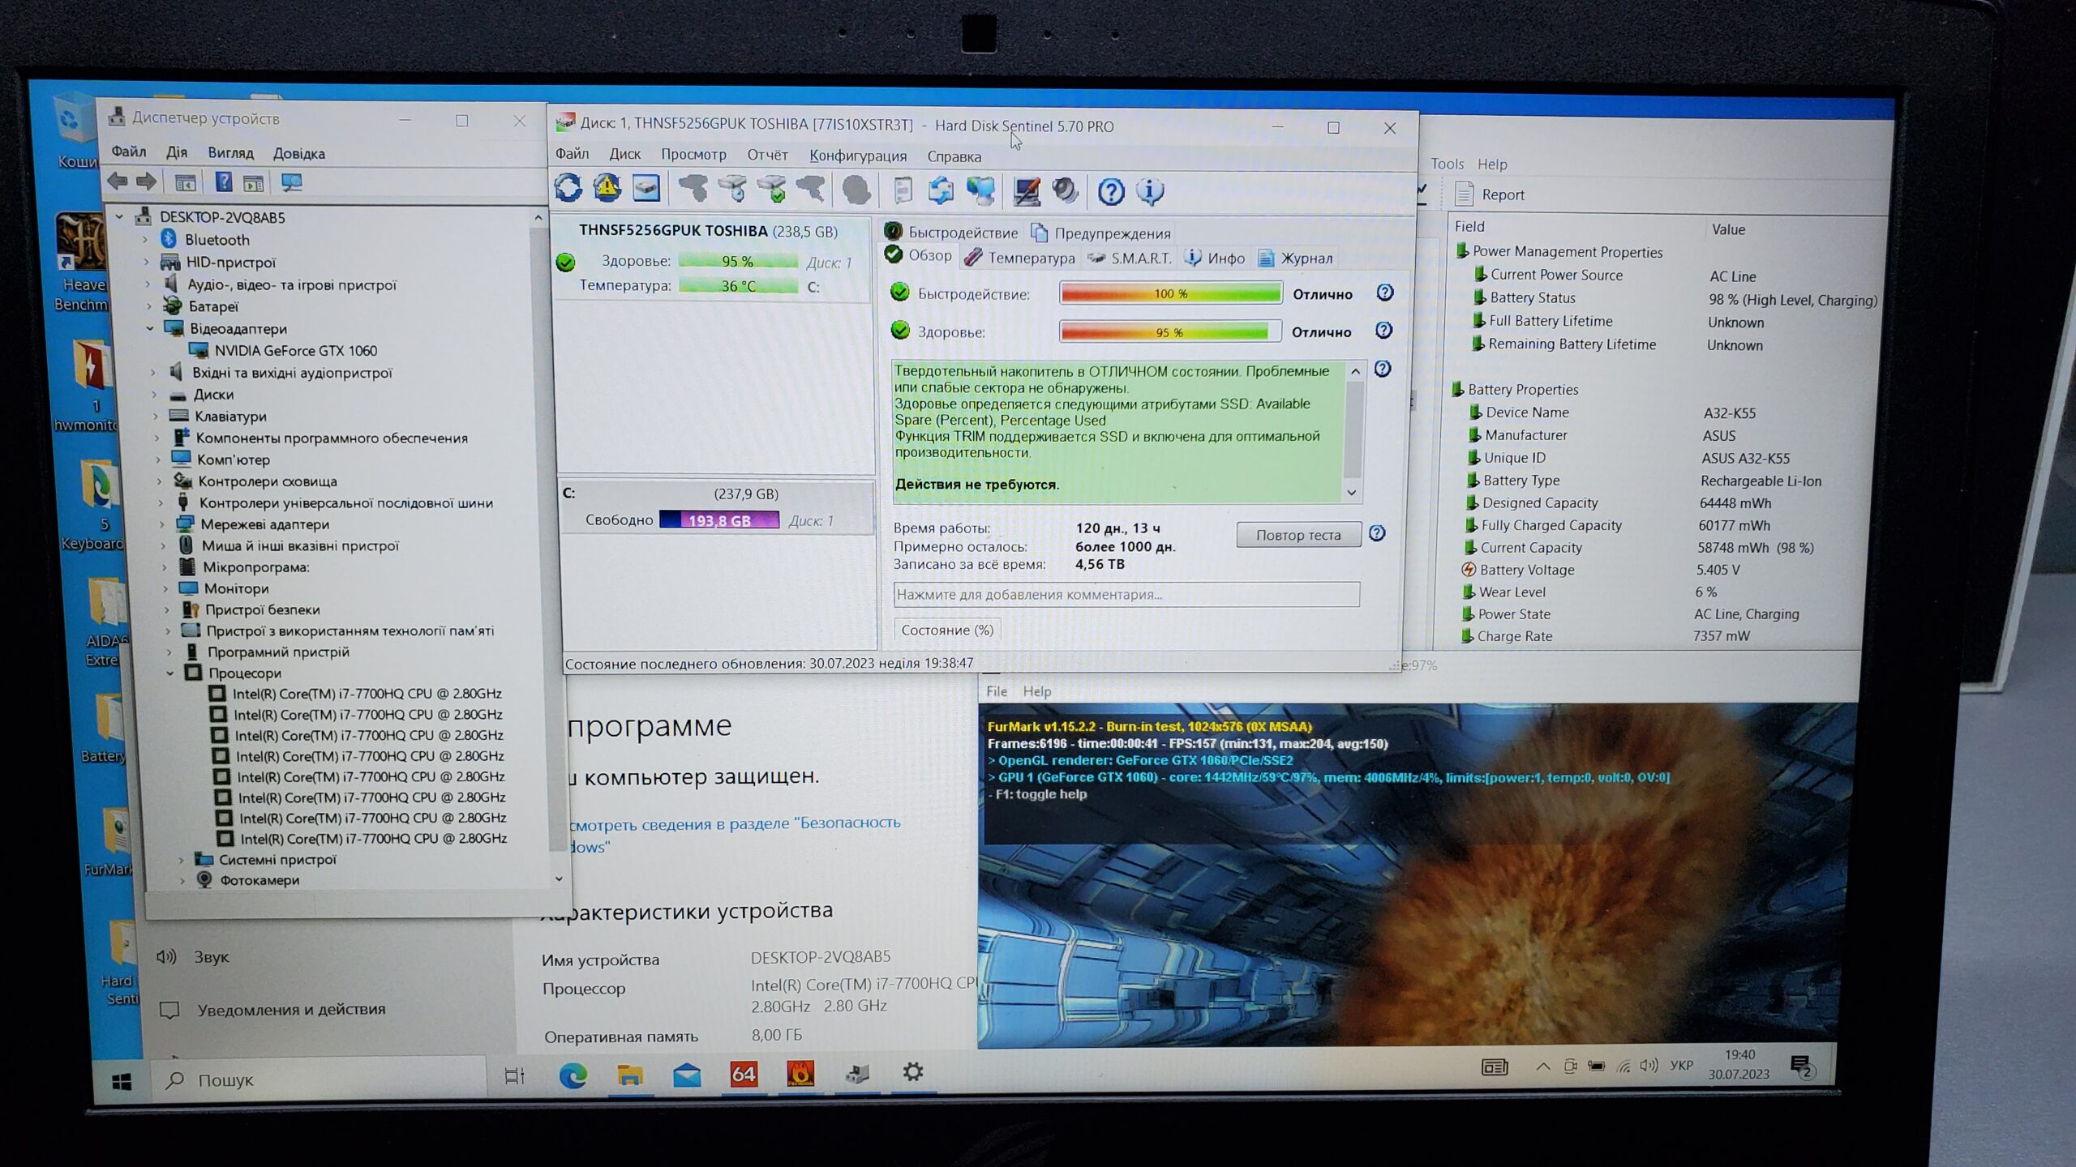Collapse the Відеоадаптери tree node
The height and width of the screenshot is (1167, 2076).
(x=150, y=328)
